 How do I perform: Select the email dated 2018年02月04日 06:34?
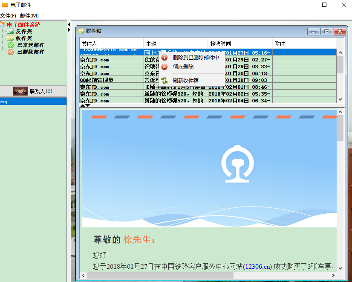[208, 100]
